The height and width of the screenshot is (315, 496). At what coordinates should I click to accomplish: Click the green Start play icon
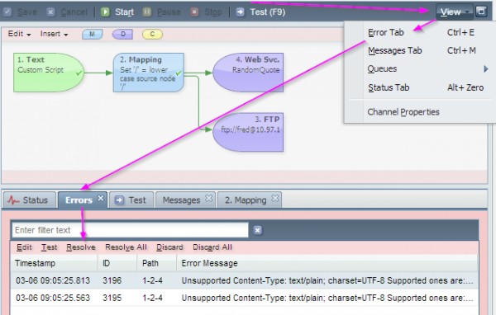(105, 12)
